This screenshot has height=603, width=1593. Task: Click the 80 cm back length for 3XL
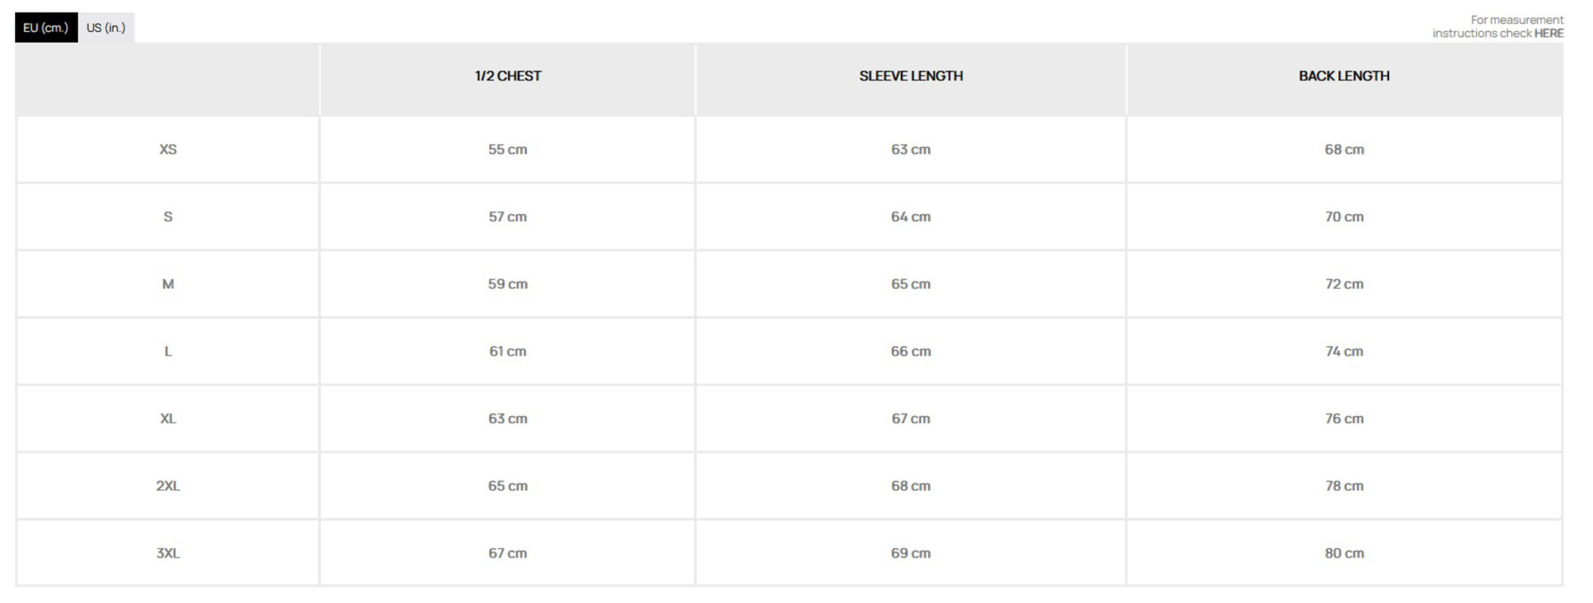click(1344, 554)
